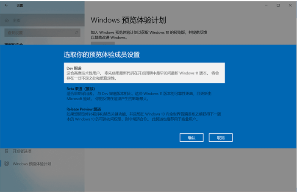The height and width of the screenshot is (193, 297).
Task: Open 主页 home in the sidebar
Action: (x=42, y=20)
